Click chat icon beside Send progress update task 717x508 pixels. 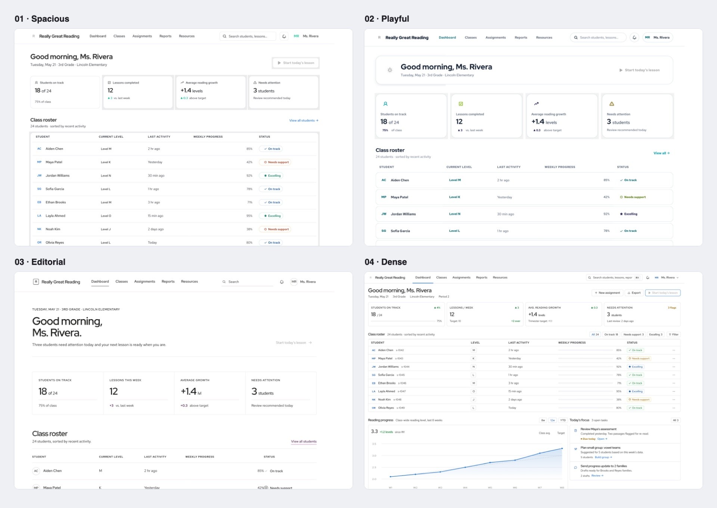click(x=575, y=467)
